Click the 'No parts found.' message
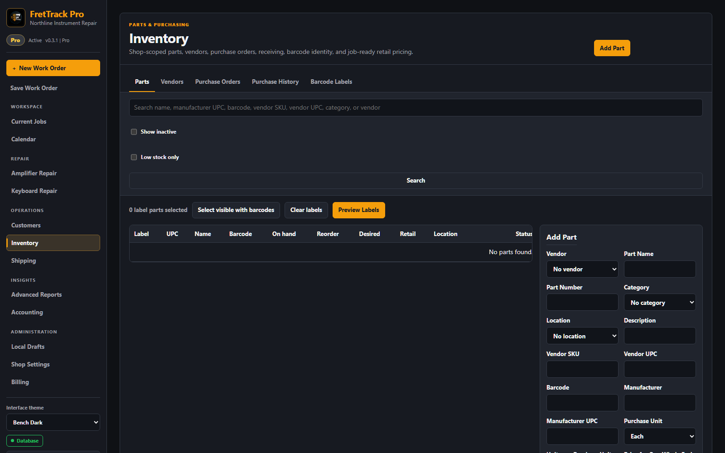Image resolution: width=725 pixels, height=453 pixels. click(510, 252)
